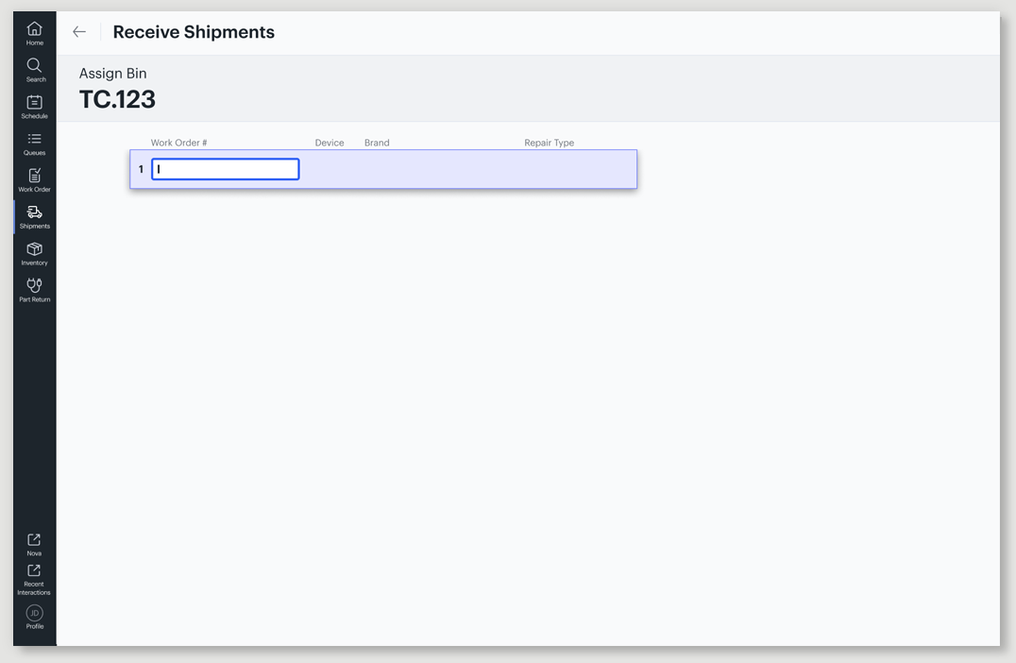Select the Shipments truck icon
The image size is (1016, 663).
(x=34, y=217)
